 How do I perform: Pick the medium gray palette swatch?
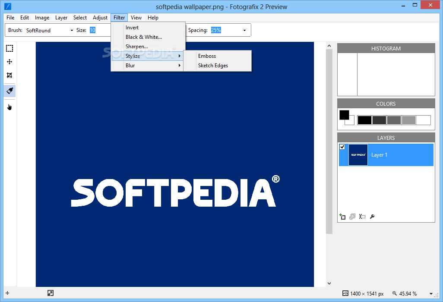[x=394, y=120]
